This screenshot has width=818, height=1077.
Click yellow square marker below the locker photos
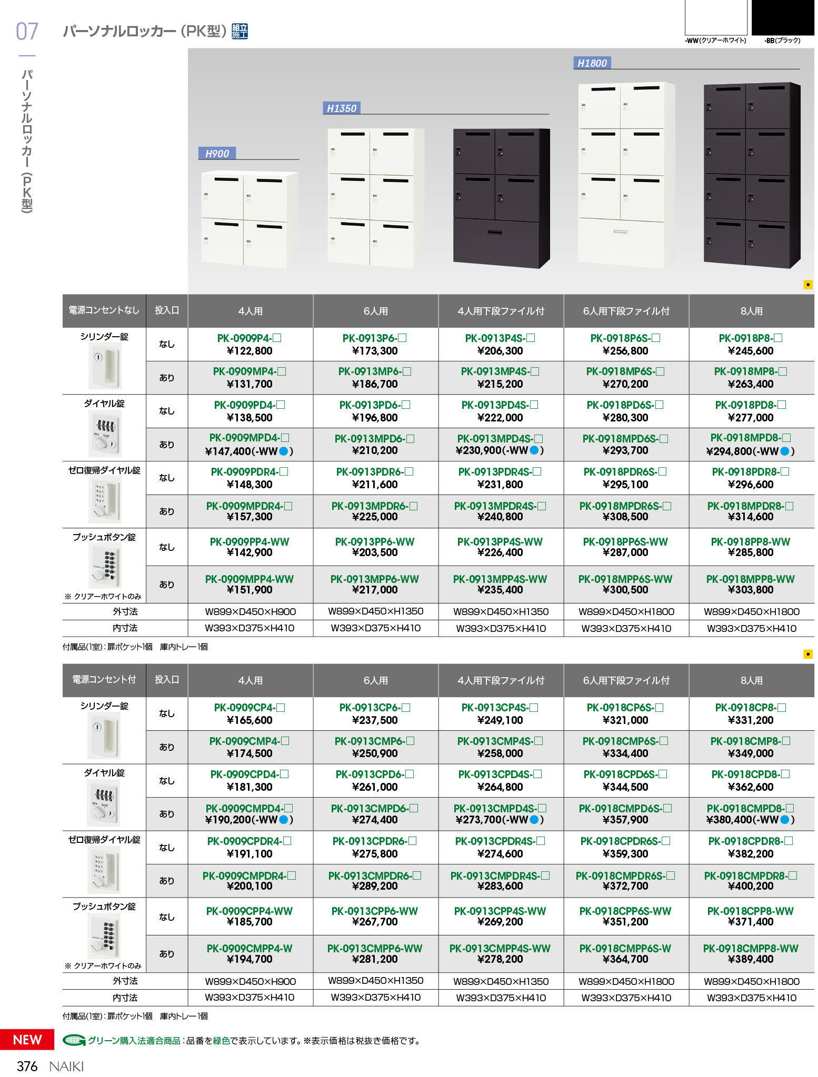click(807, 285)
